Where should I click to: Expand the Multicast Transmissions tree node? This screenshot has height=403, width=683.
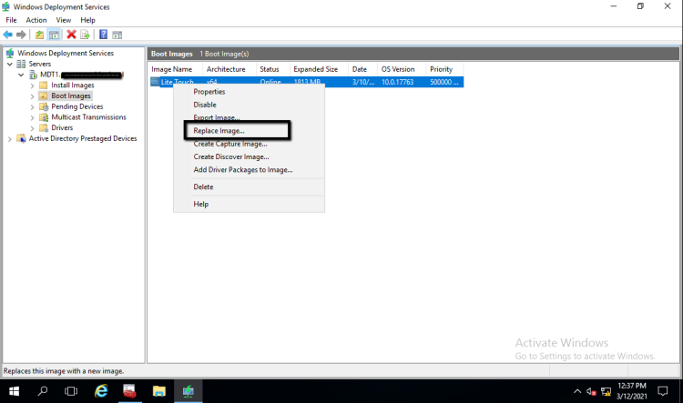click(x=33, y=117)
